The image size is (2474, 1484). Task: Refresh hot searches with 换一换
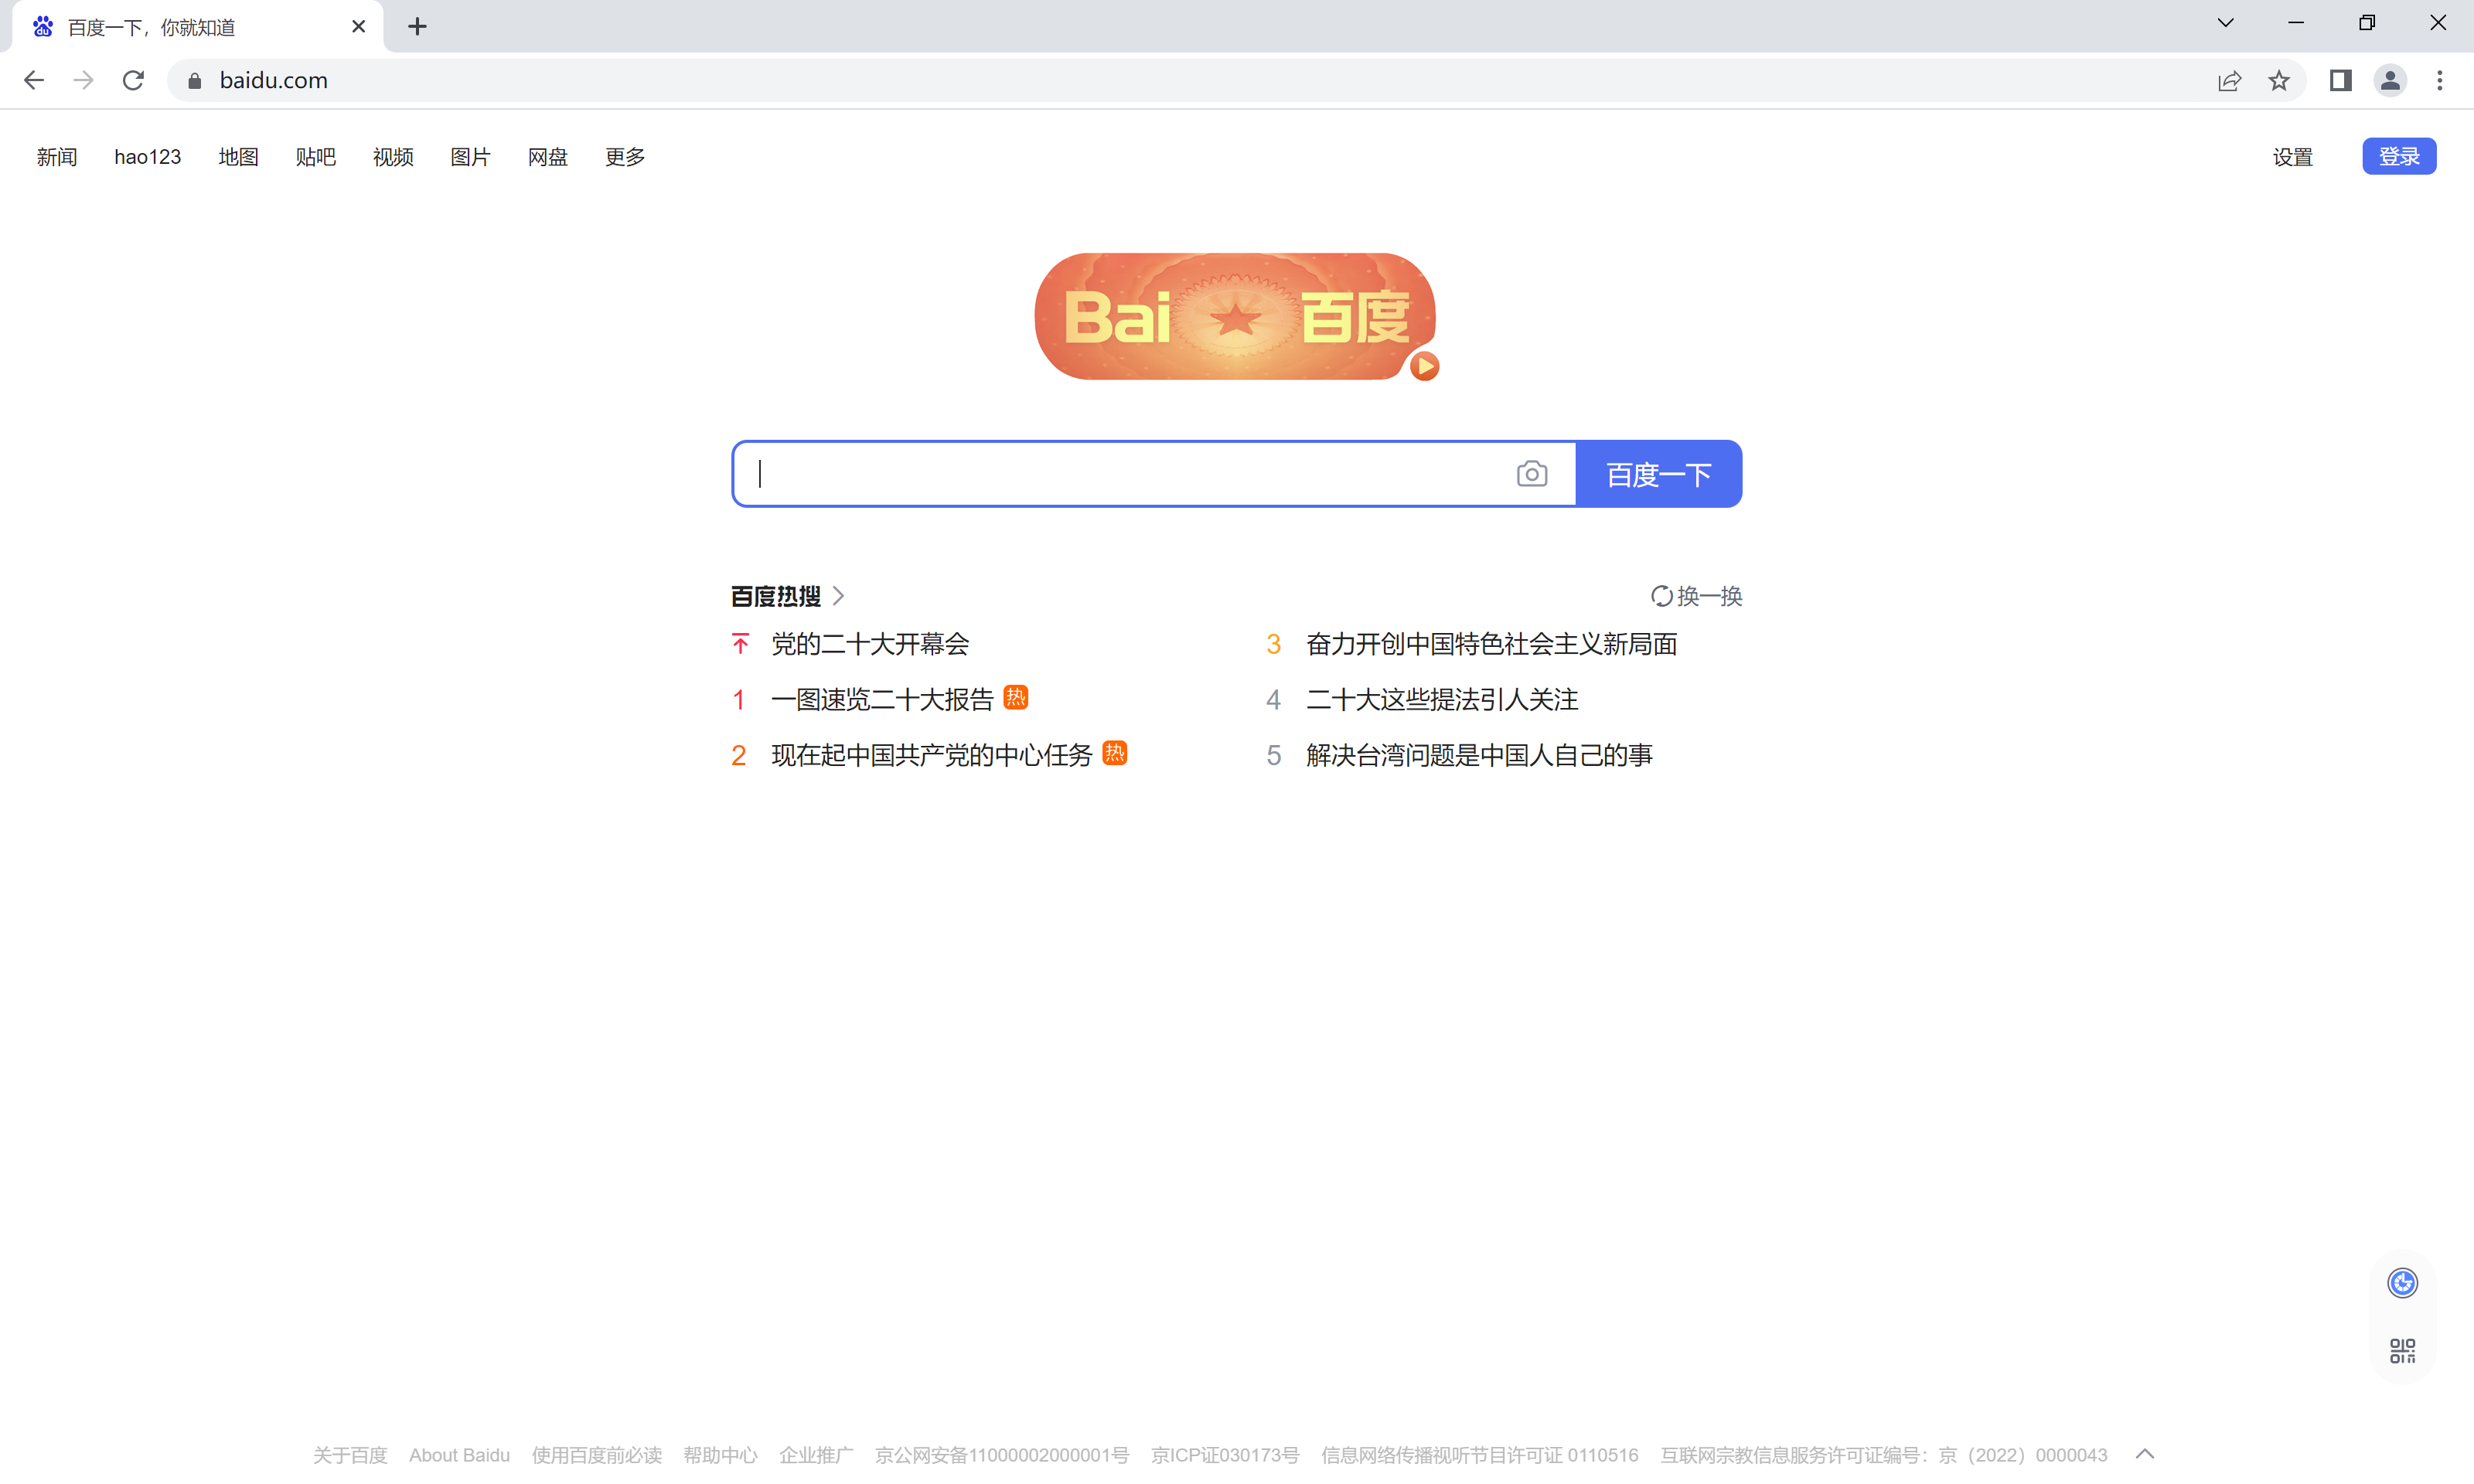pos(1697,596)
